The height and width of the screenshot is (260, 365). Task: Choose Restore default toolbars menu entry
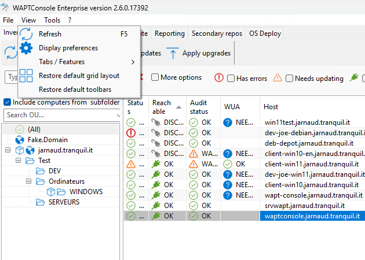(x=75, y=90)
